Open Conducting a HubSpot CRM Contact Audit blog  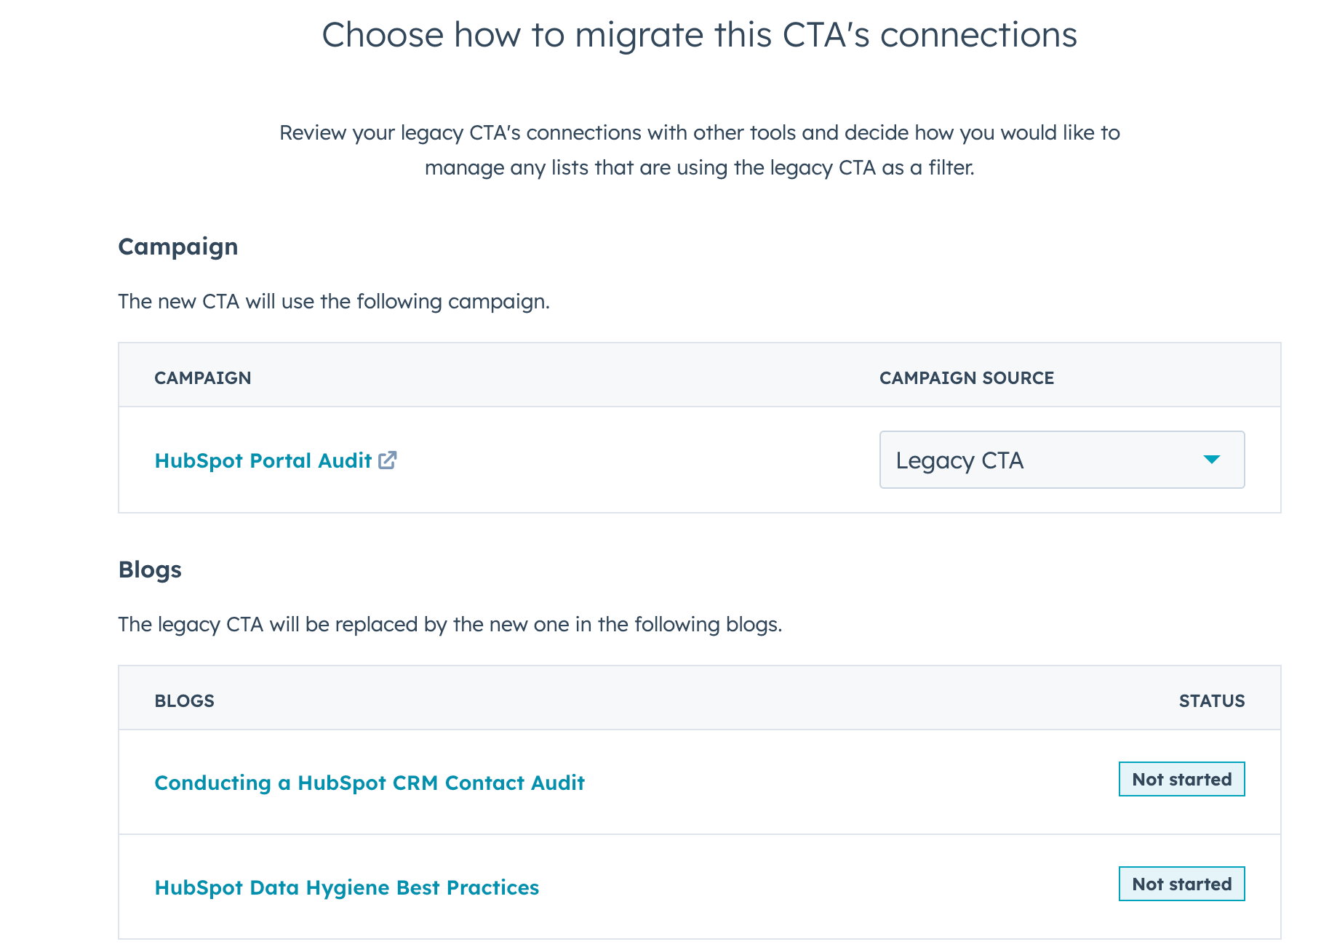click(x=370, y=783)
